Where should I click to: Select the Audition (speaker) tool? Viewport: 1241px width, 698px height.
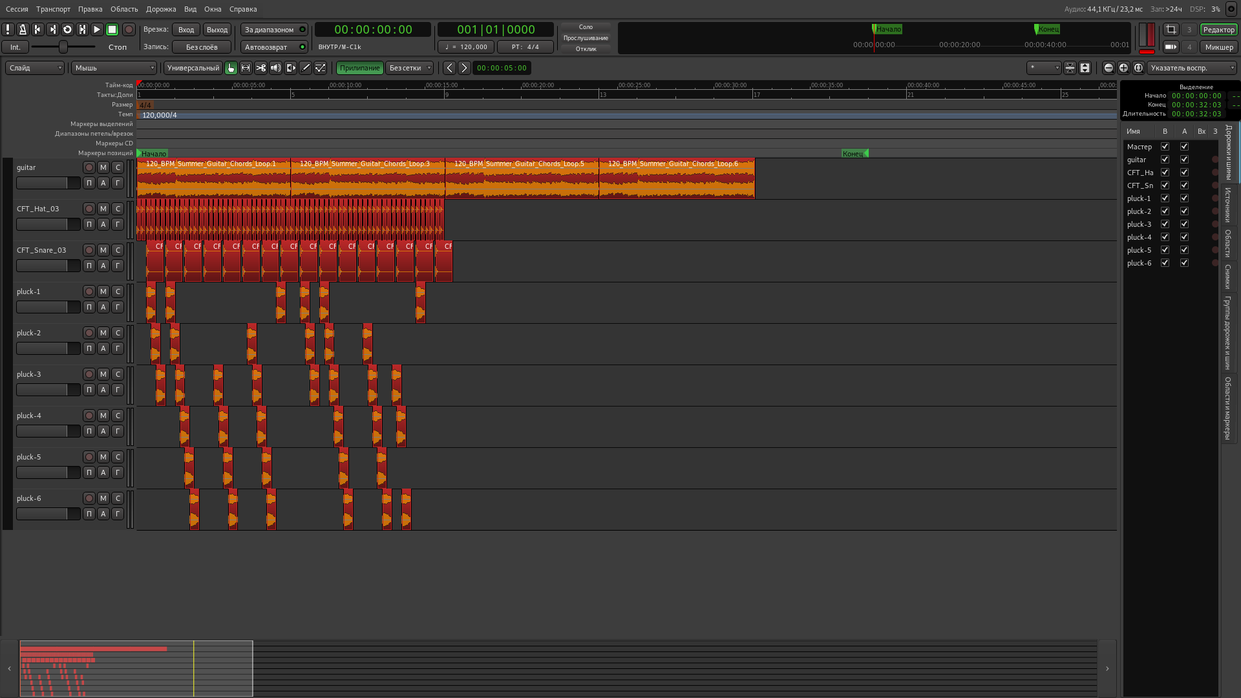click(x=276, y=68)
